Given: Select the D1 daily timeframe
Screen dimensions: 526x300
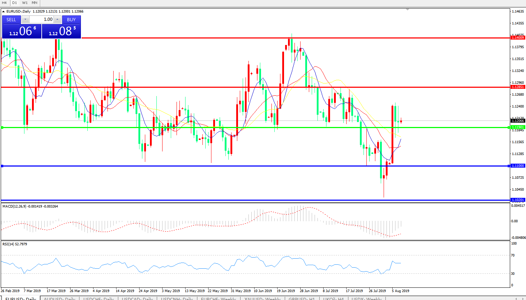Looking at the screenshot, I should point(15,3).
